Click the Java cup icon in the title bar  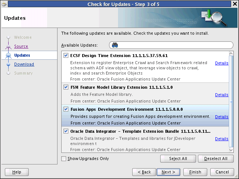pyautogui.click(x=4, y=4)
